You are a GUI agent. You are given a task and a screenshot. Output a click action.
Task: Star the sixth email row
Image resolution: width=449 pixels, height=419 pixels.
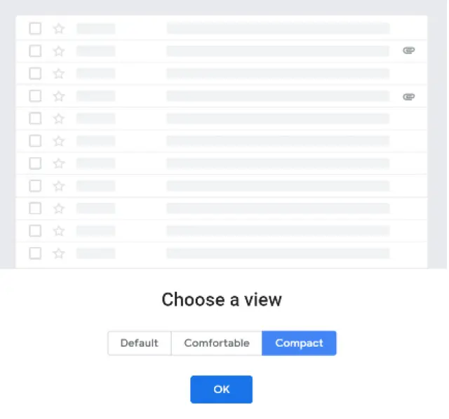(x=59, y=141)
